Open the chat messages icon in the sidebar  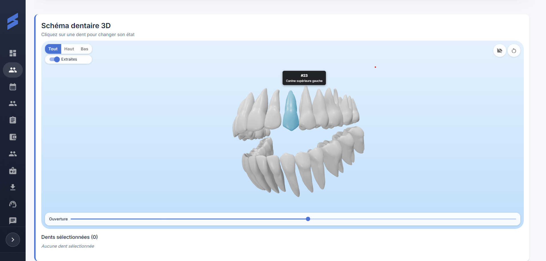click(13, 221)
